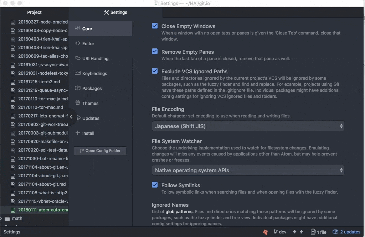Click the Keybindings keyboard icon

[x=77, y=73]
